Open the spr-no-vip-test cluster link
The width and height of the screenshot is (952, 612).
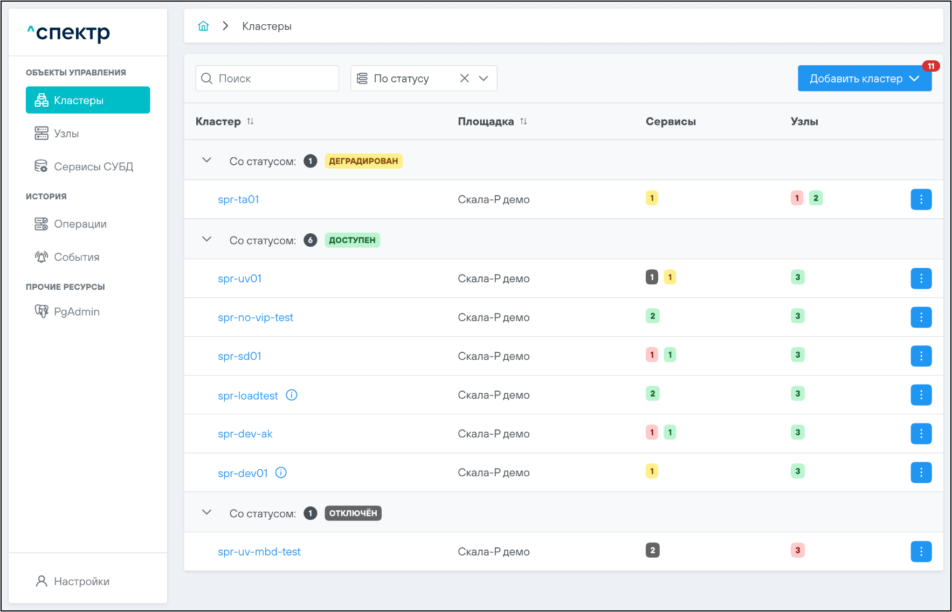coord(256,317)
